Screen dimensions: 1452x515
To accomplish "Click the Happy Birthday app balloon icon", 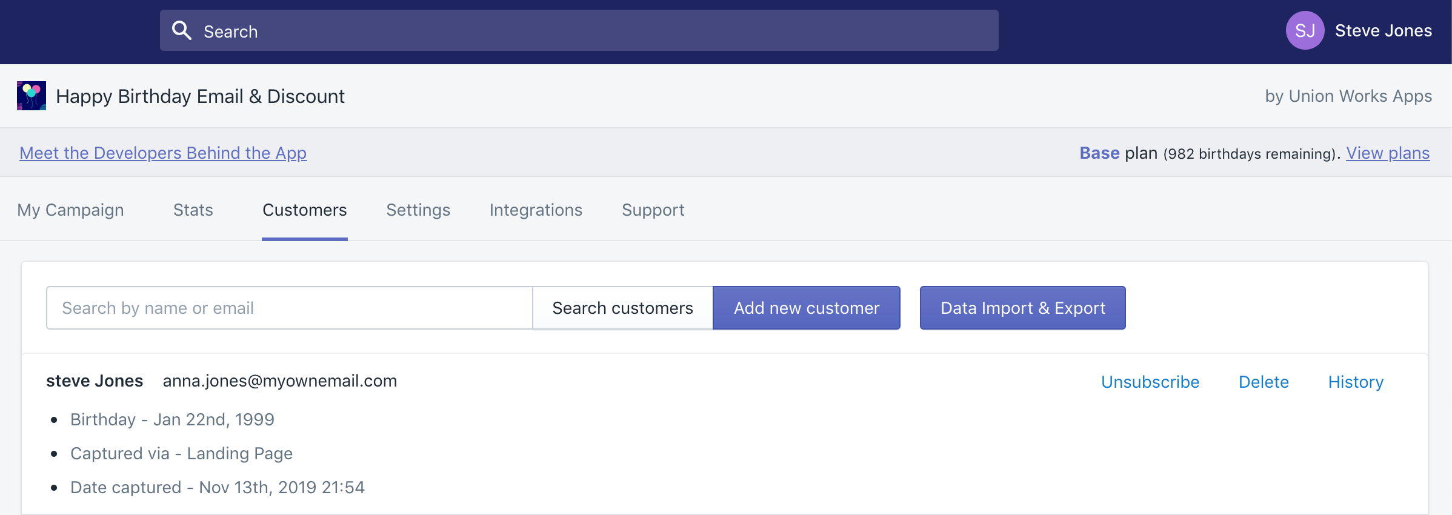I will tap(32, 96).
